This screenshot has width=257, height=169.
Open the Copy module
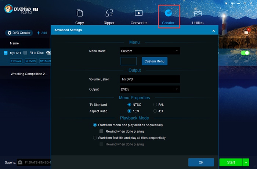80,16
